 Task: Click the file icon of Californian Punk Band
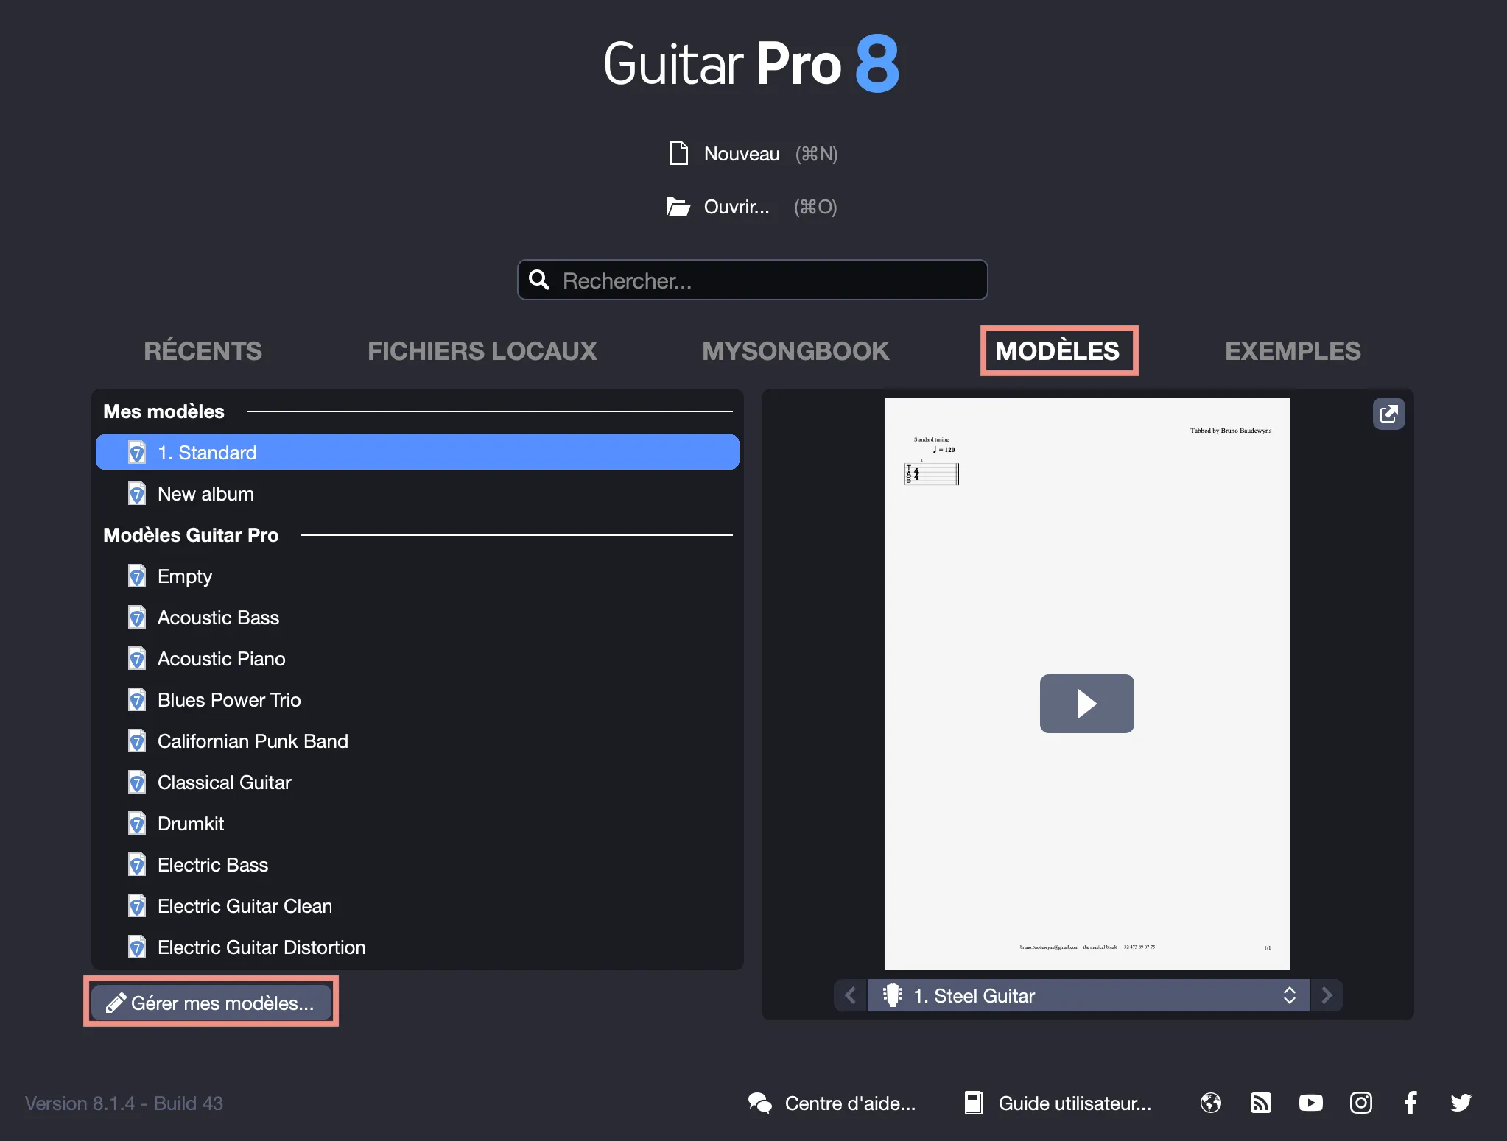click(137, 741)
